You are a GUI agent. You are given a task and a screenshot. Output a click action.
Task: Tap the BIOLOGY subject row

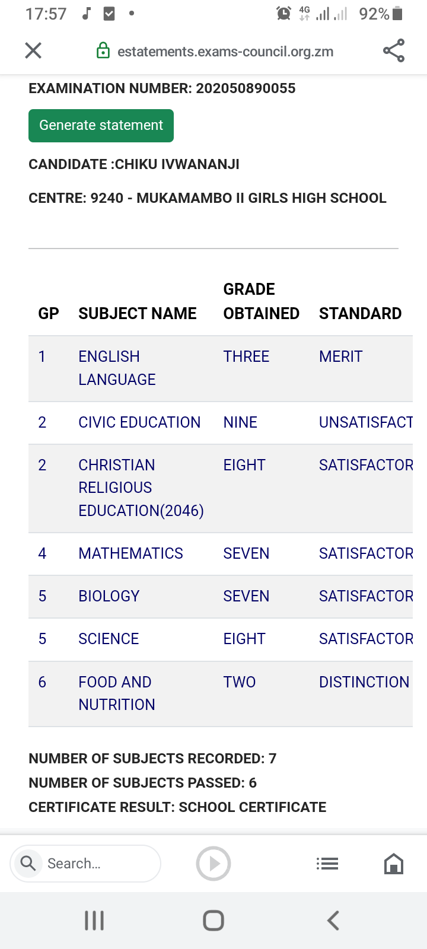[109, 596]
